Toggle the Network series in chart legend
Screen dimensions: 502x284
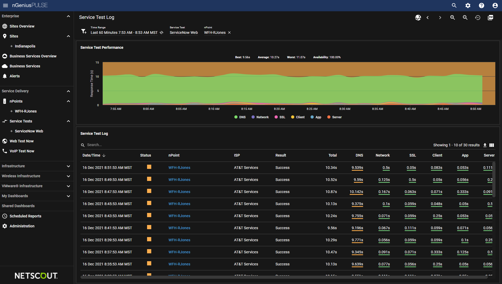point(260,117)
